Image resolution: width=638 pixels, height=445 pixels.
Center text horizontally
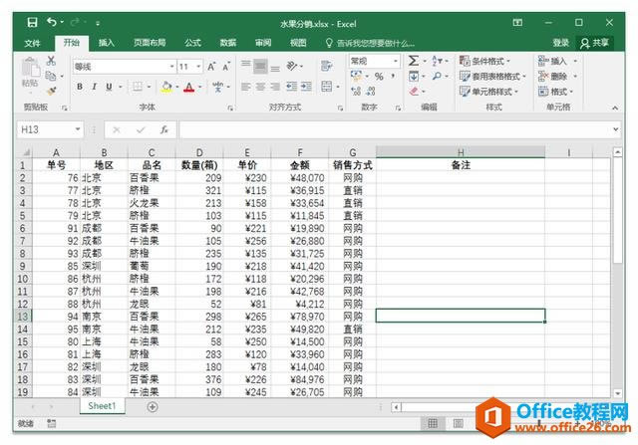pyautogui.click(x=260, y=87)
